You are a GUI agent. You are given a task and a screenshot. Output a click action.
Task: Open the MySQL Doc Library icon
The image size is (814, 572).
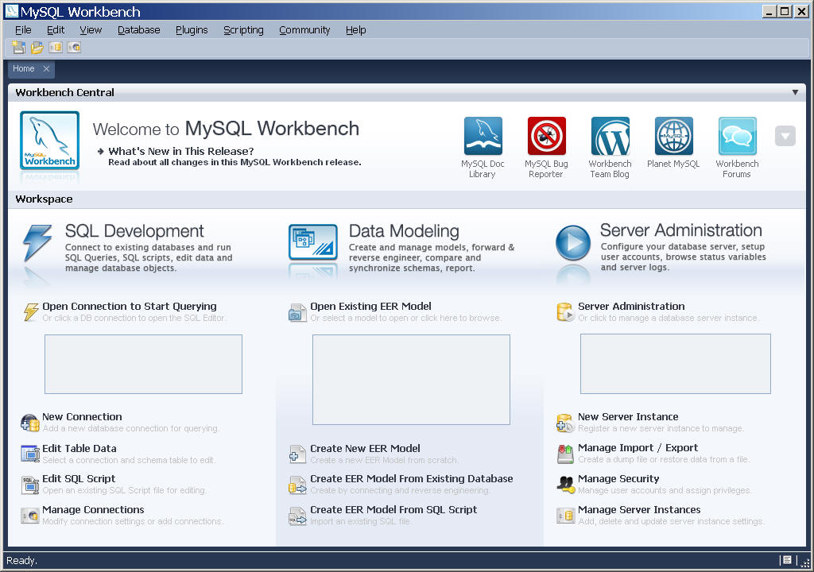pyautogui.click(x=483, y=136)
